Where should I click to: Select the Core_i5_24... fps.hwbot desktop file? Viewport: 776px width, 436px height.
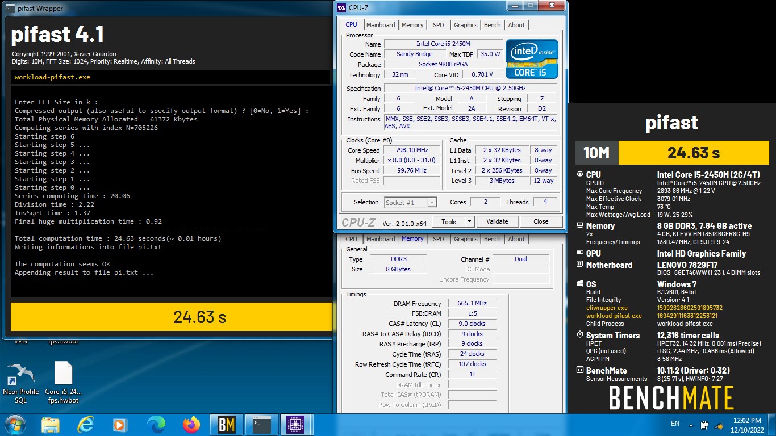click(x=63, y=383)
